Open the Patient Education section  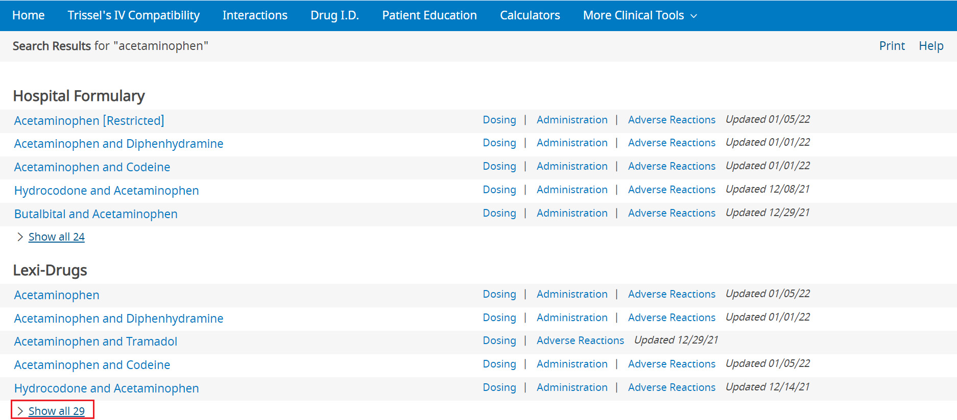tap(429, 15)
